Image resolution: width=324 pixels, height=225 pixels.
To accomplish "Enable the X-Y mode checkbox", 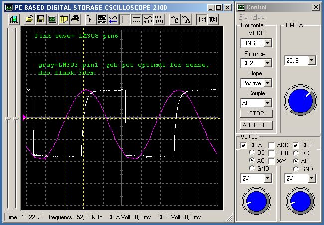I will [272, 161].
